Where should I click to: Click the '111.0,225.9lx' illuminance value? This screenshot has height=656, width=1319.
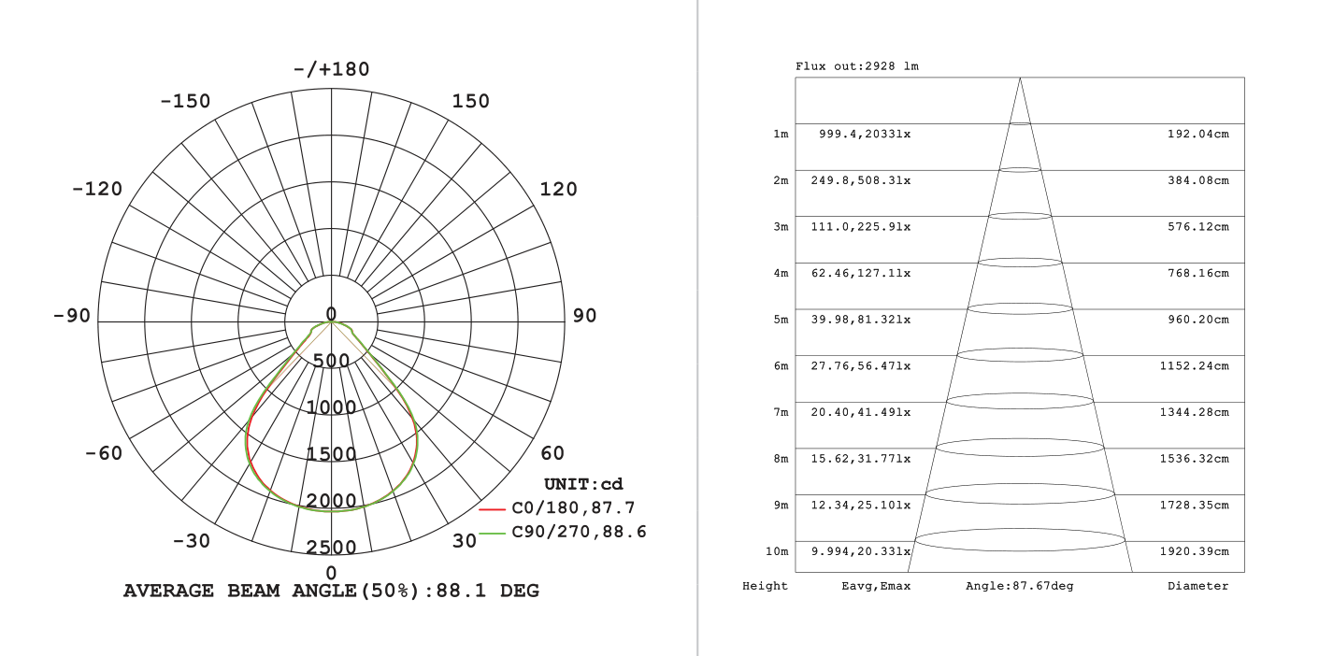pyautogui.click(x=861, y=227)
